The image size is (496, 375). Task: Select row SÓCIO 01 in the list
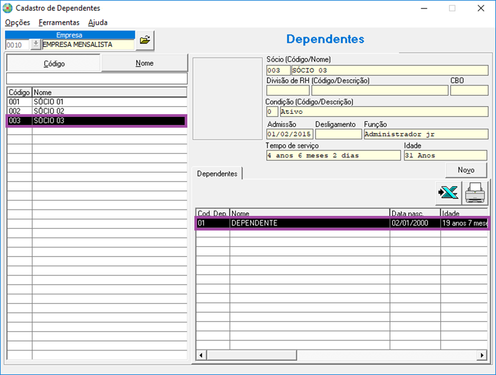(97, 102)
